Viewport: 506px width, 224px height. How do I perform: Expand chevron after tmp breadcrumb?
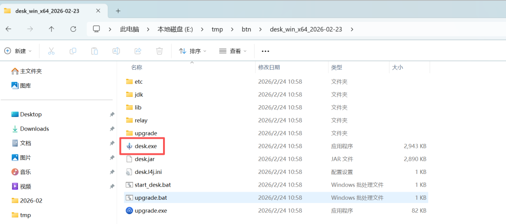tap(232, 29)
